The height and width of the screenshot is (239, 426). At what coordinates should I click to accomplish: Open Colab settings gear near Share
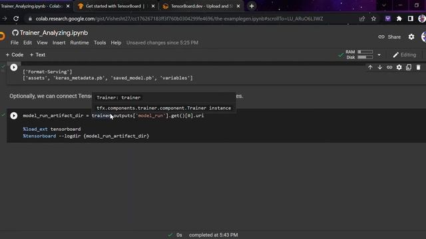(x=411, y=37)
